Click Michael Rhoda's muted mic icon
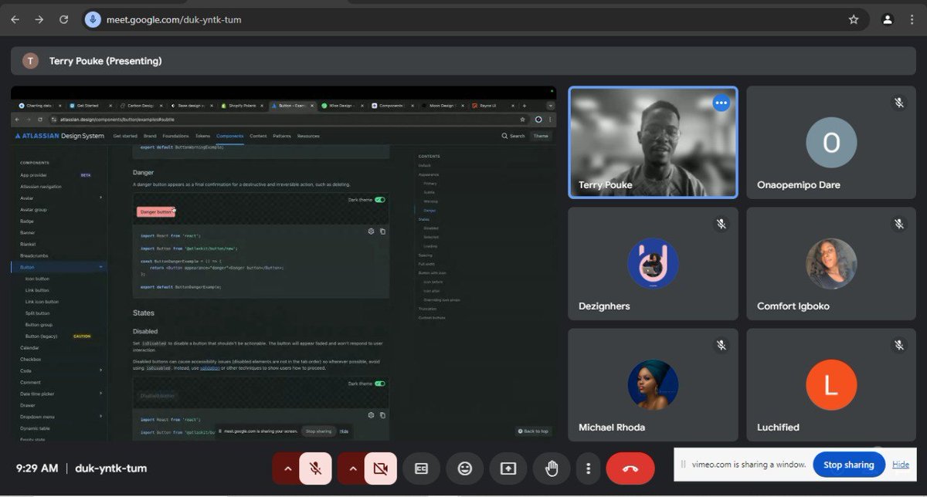This screenshot has height=497, width=927. pos(721,345)
